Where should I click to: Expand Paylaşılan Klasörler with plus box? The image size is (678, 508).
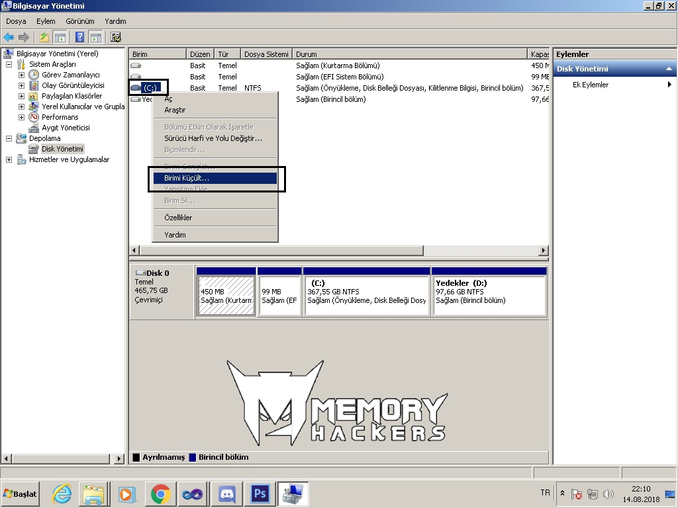pyautogui.click(x=21, y=96)
